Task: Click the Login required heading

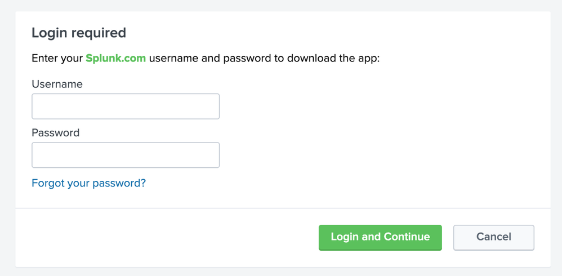Action: [x=79, y=33]
